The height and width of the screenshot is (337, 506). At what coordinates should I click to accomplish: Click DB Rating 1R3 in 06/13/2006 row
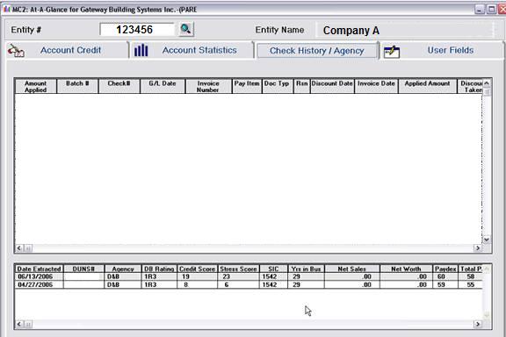pos(159,276)
